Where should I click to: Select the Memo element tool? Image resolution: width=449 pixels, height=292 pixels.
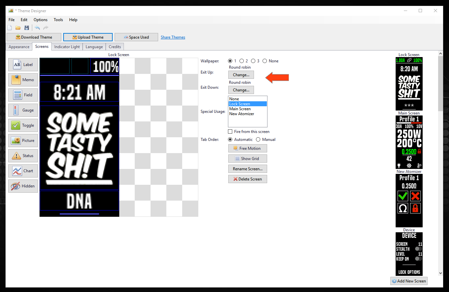(x=23, y=80)
